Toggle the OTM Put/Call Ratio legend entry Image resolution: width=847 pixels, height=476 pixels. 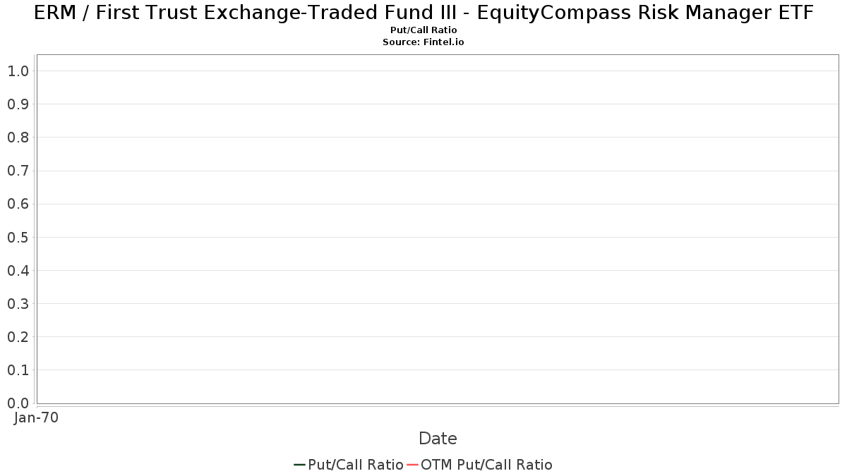pos(480,465)
